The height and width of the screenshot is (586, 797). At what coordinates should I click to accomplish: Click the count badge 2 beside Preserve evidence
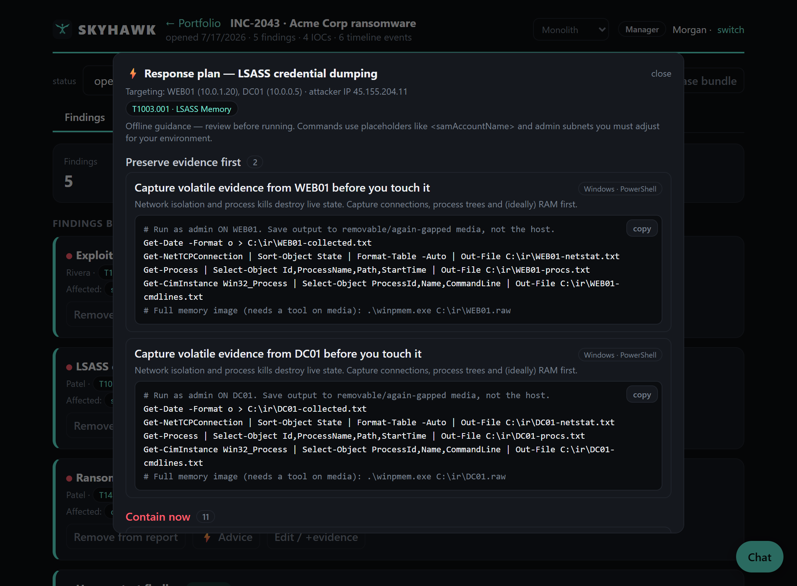pos(255,162)
